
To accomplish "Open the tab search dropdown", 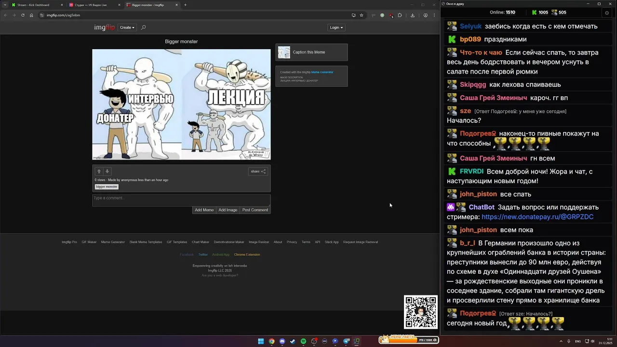I will 5,5.
